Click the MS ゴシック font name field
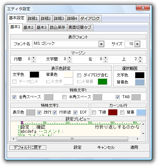The height and width of the screenshot is (166, 158). tap(66, 44)
